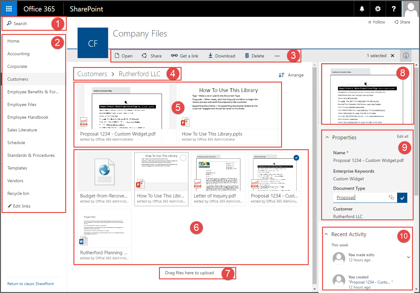Share the site using Share beside Follow
Viewport: 420px width, 293px height.
pyautogui.click(x=402, y=22)
